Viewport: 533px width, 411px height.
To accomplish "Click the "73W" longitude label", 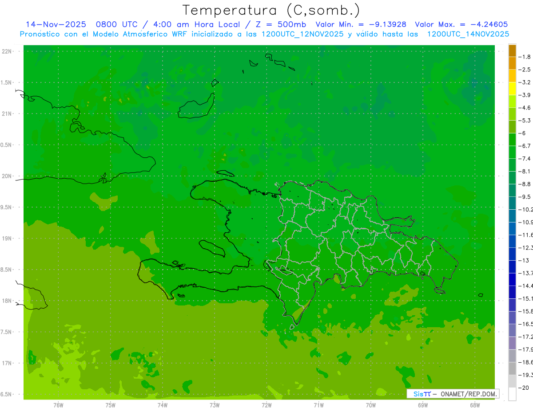I will (215, 405).
